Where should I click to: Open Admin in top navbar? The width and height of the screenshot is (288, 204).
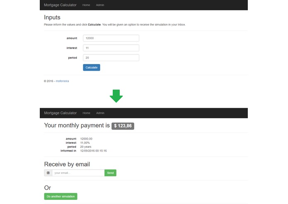(100, 5)
